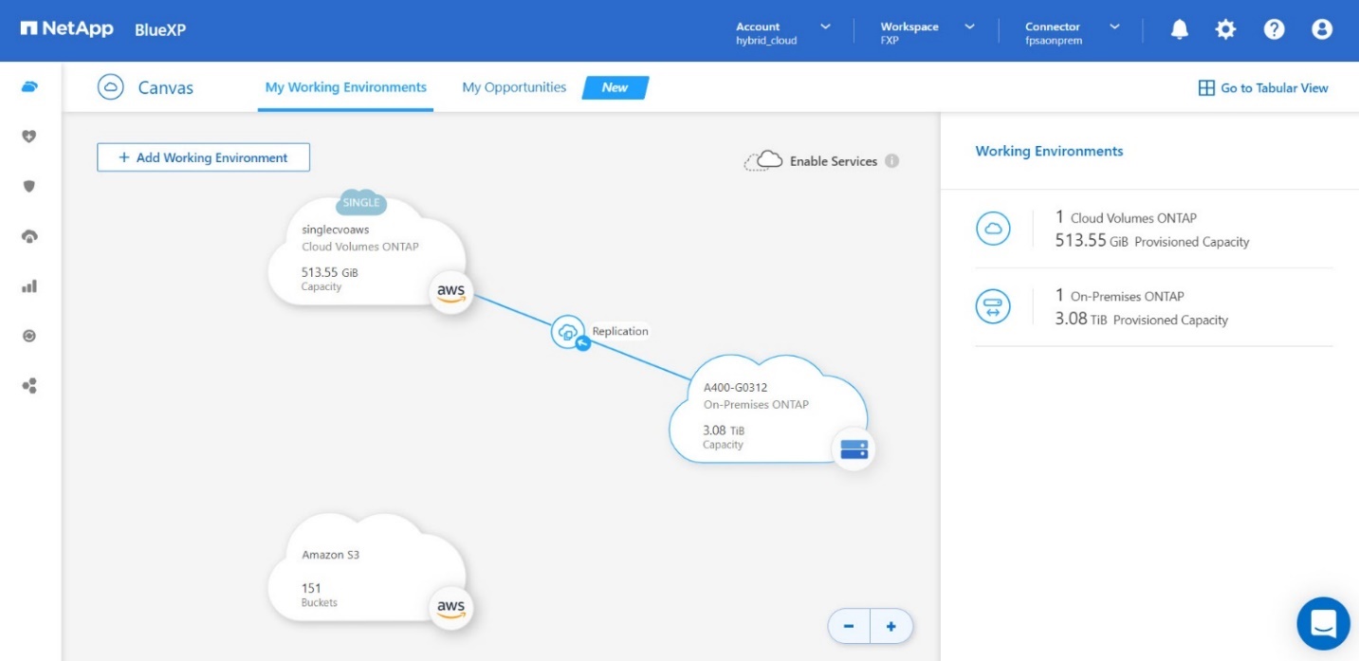1359x661 pixels.
Task: Click the Replication cloud icon on connector line
Action: tap(566, 331)
